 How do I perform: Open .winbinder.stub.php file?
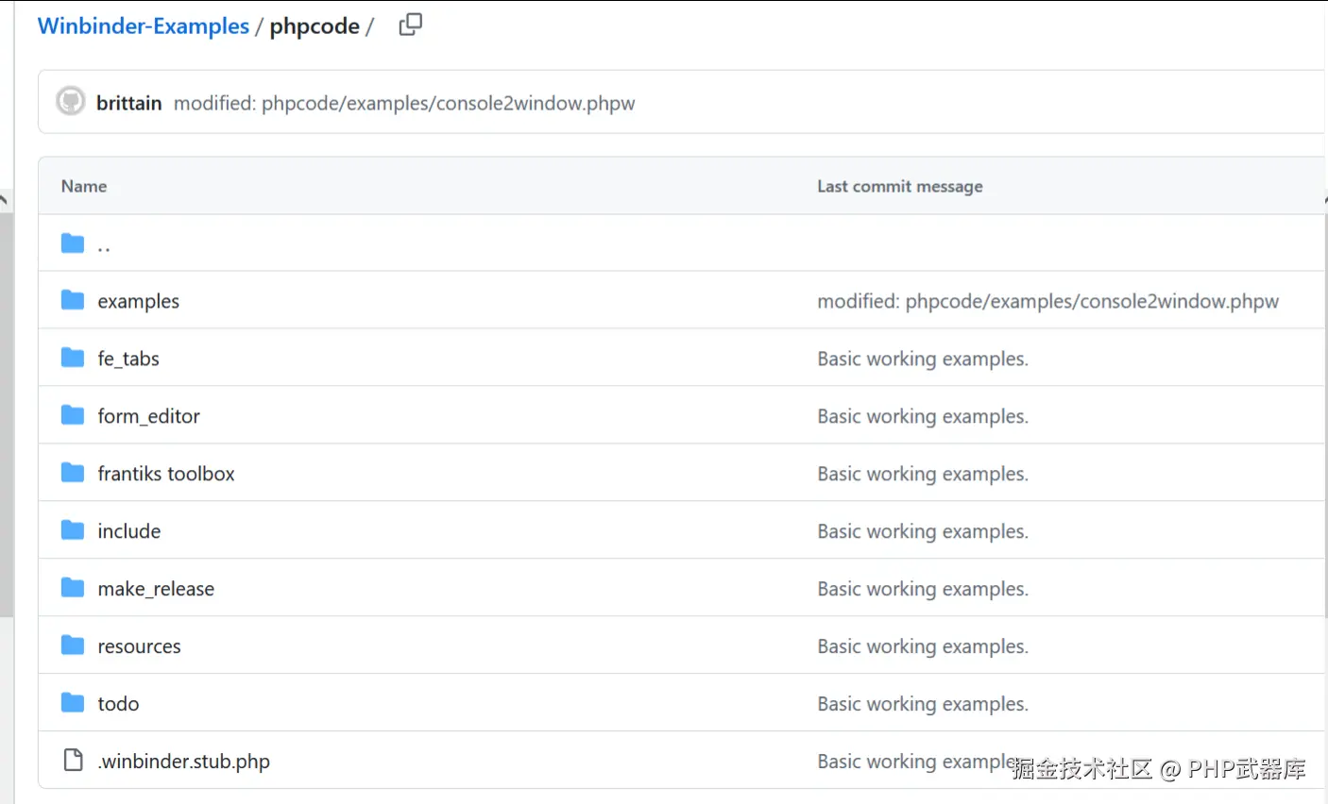click(x=183, y=762)
